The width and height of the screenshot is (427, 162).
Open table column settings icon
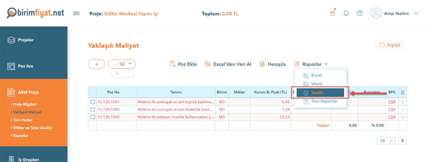coord(403,92)
